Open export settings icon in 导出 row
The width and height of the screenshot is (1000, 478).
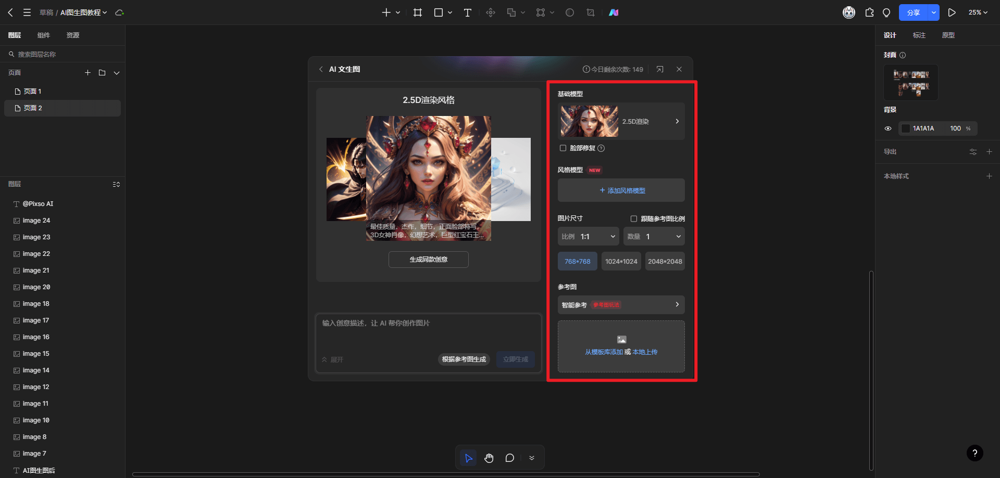(973, 152)
